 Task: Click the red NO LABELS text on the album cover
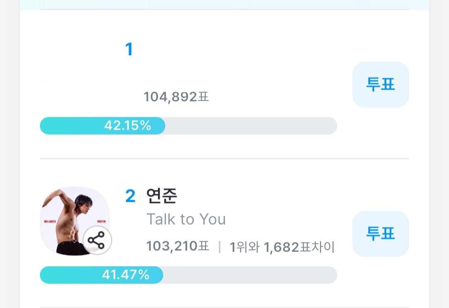coord(49,222)
